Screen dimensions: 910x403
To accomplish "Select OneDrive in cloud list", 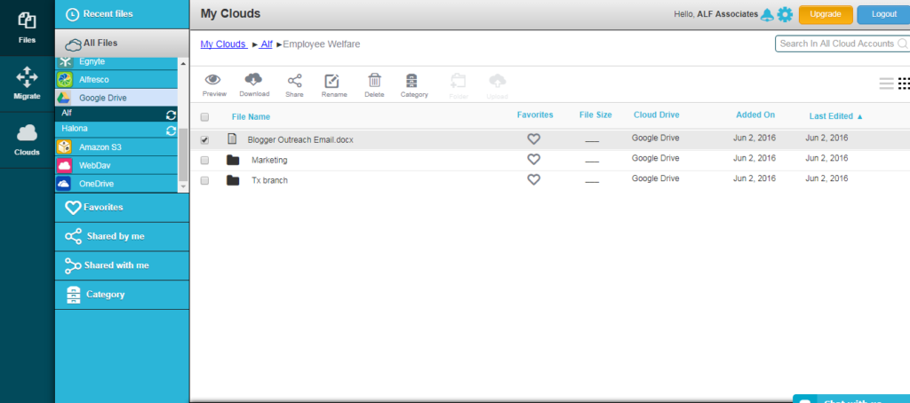I will coord(116,183).
